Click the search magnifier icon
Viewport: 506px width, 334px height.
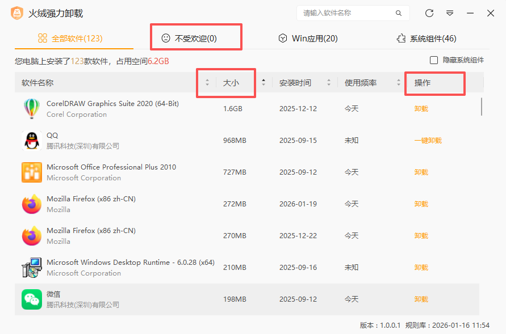coord(399,13)
